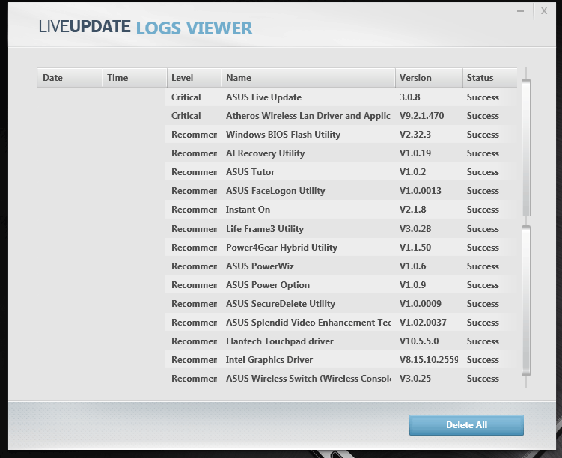Image resolution: width=562 pixels, height=458 pixels.
Task: Select the ASUS PowerWiz entry
Action: click(x=340, y=266)
